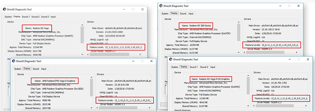Select Display tab in Vega 8 Graphics window
Screen dimensions: 315x111
coord(27,69)
